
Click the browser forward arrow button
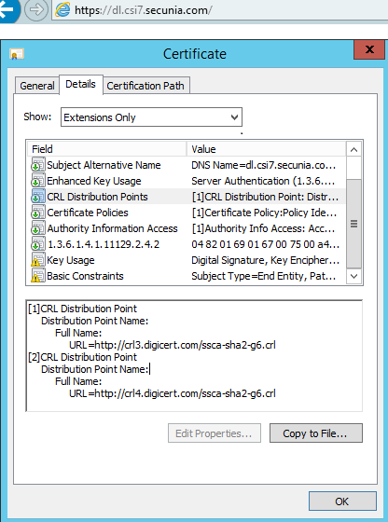36,9
